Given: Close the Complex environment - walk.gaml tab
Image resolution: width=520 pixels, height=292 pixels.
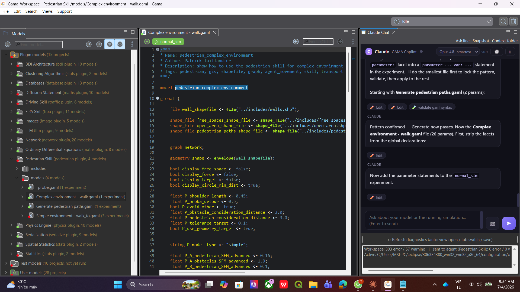Looking at the screenshot, I should pyautogui.click(x=214, y=33).
